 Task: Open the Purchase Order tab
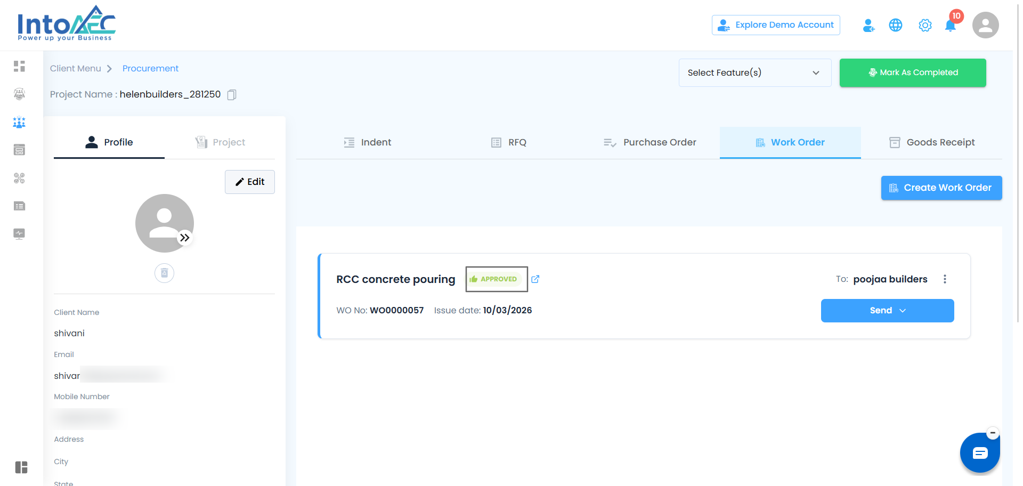[x=649, y=142]
